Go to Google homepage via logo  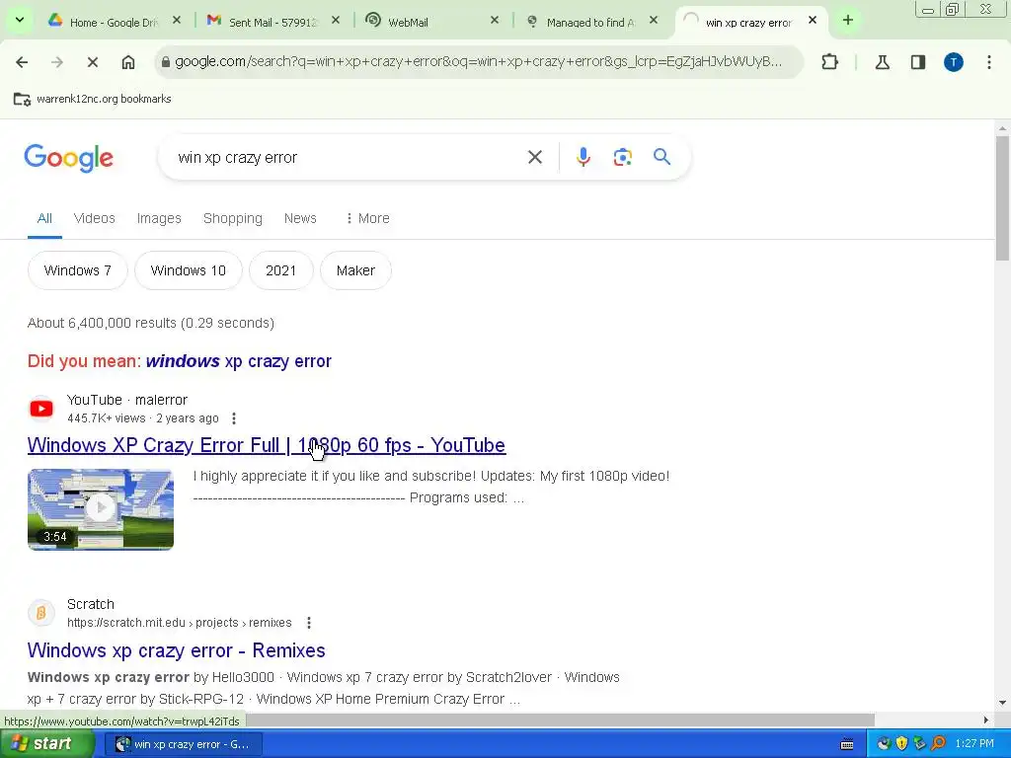tap(69, 158)
